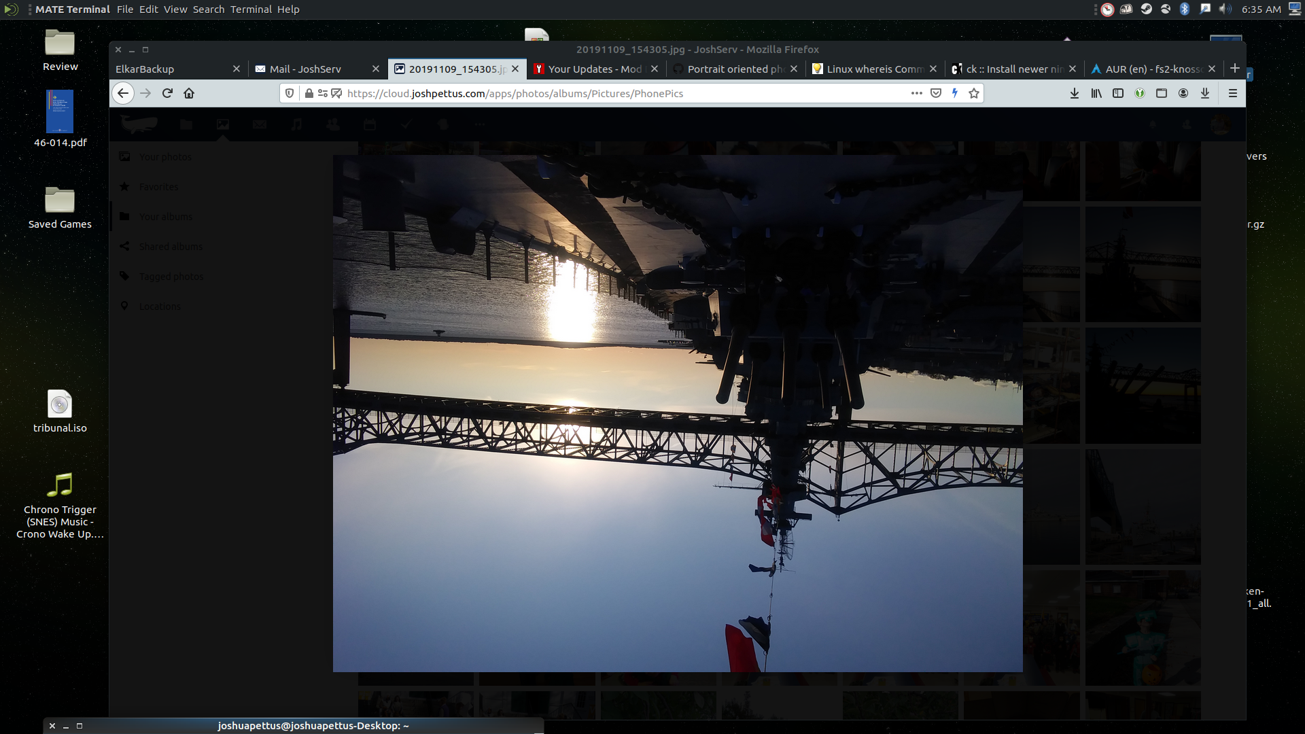Select Tagged photos in the Photos sidebar
The image size is (1305, 734).
pyautogui.click(x=171, y=277)
